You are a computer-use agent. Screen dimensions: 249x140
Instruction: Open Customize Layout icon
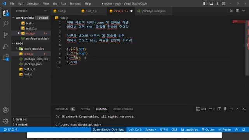pyautogui.click(x=223, y=3)
